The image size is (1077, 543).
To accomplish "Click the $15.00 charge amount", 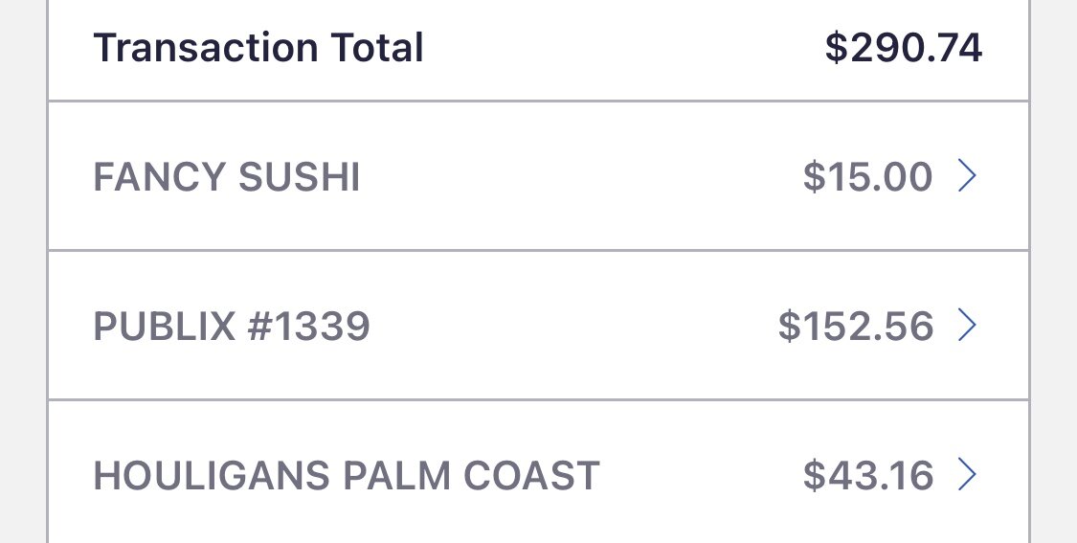I will (x=867, y=176).
